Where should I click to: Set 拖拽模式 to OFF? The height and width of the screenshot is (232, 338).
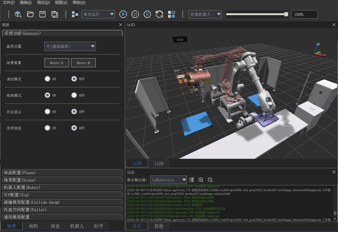(74, 95)
